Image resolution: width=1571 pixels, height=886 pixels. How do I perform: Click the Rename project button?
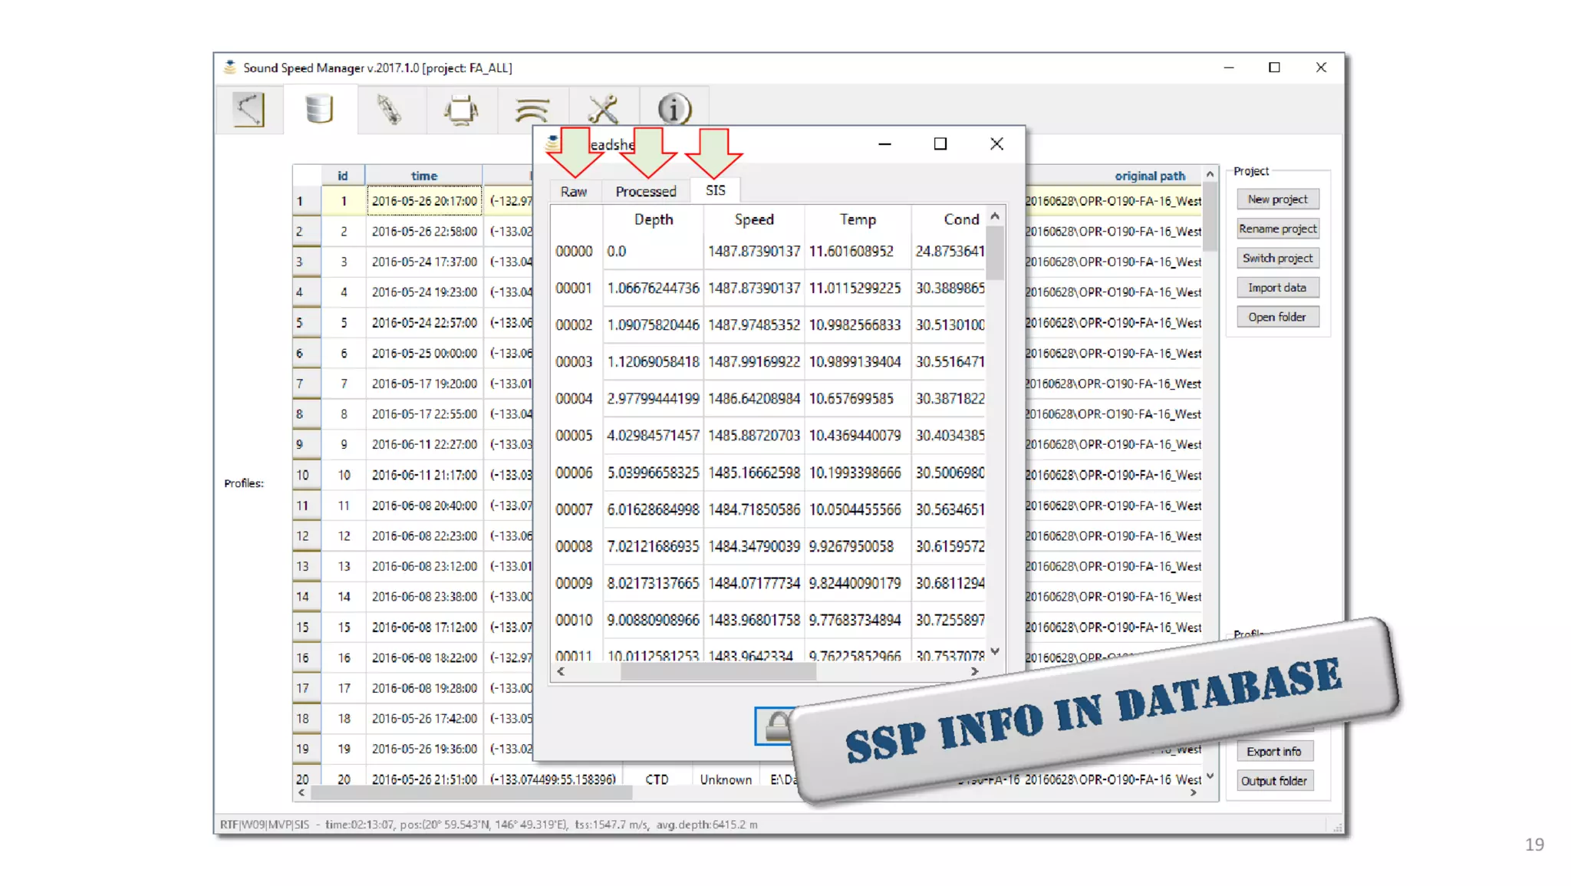[1277, 229]
